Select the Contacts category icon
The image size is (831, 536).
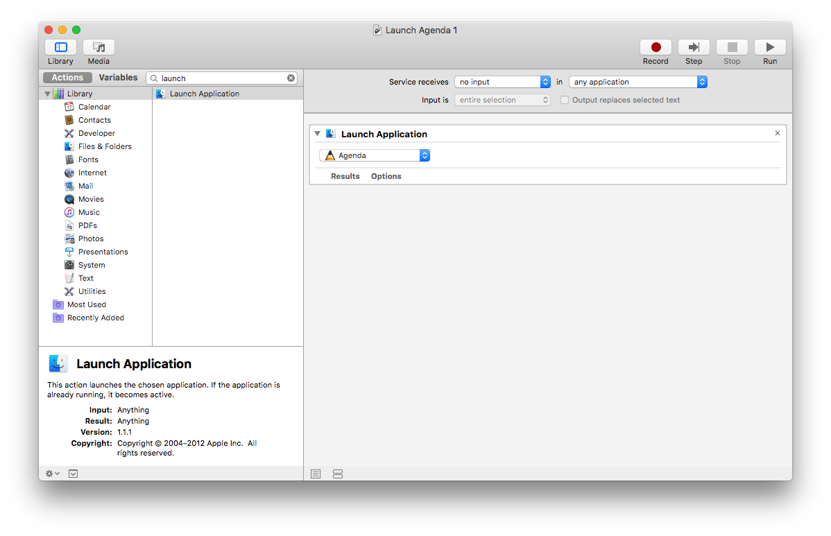69,120
